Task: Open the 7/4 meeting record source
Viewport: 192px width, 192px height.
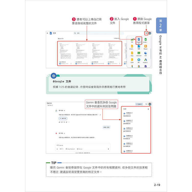Action: [128, 137]
